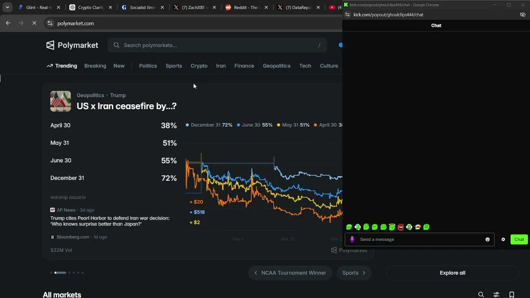Screen dimensions: 530x298
Task: Open the US x Iran ceasefire market title
Action: point(126,106)
